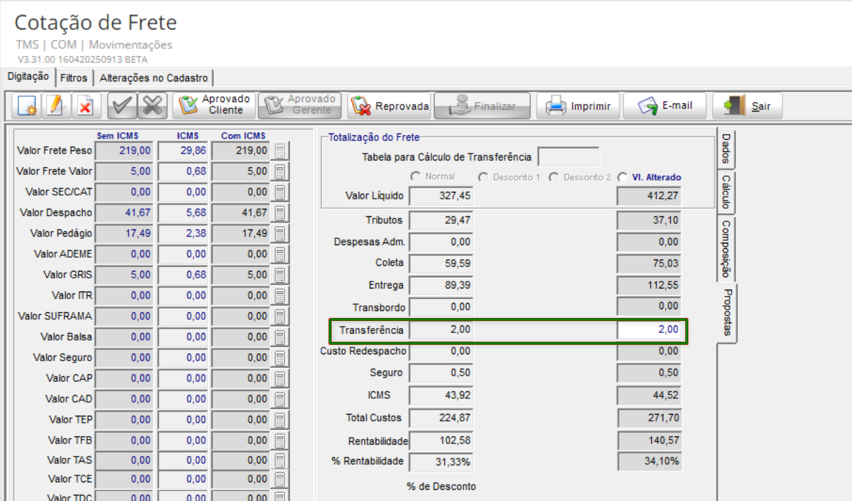This screenshot has height=501, width=852.
Task: Click the pencil edit icon
Action: [56, 106]
